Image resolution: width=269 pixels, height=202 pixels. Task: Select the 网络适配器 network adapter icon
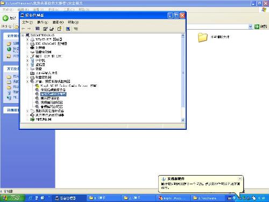(x=32, y=120)
